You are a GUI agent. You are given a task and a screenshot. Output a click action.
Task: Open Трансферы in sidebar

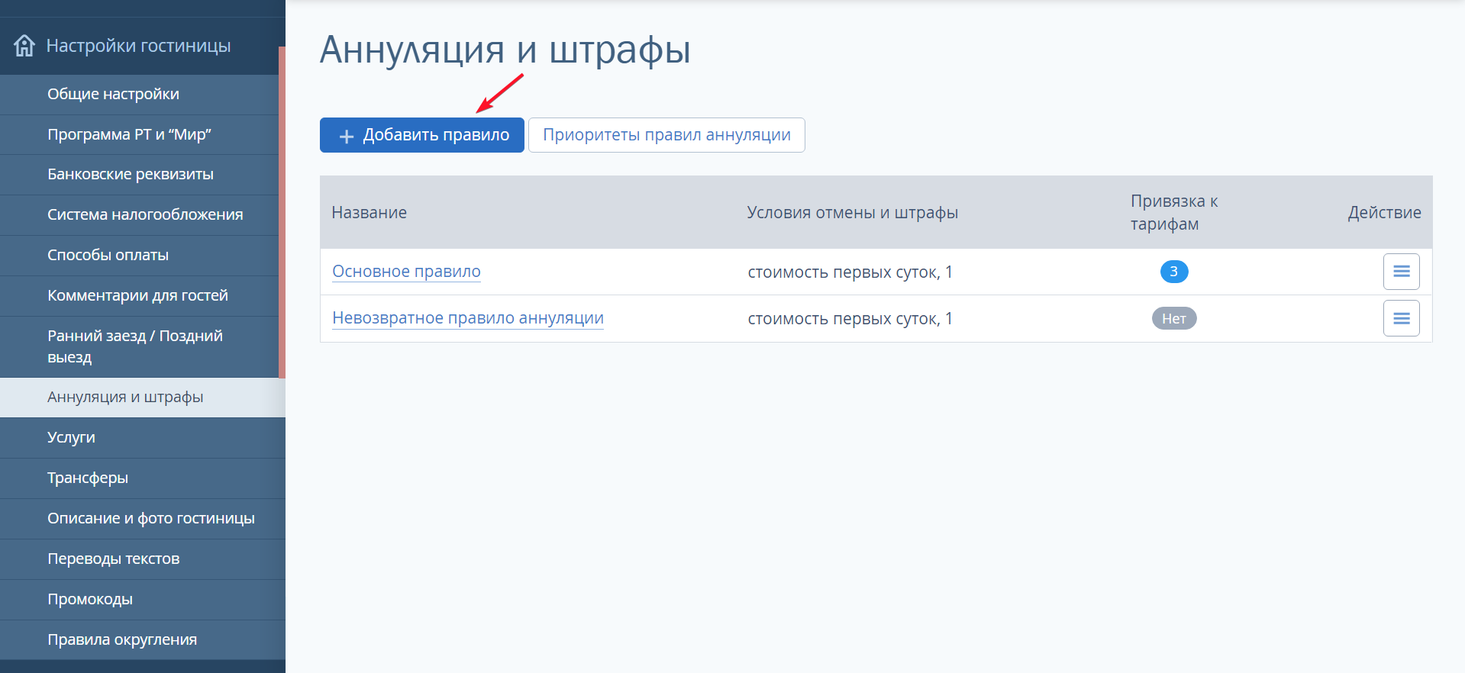(143, 478)
